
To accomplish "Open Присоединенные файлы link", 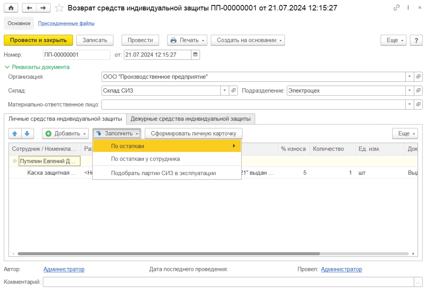I will point(66,23).
